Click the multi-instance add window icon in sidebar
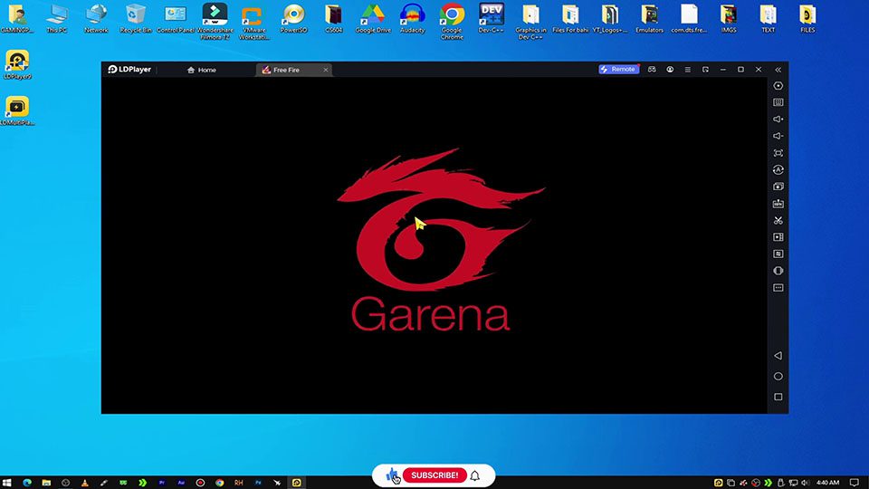The width and height of the screenshot is (869, 489). (778, 187)
